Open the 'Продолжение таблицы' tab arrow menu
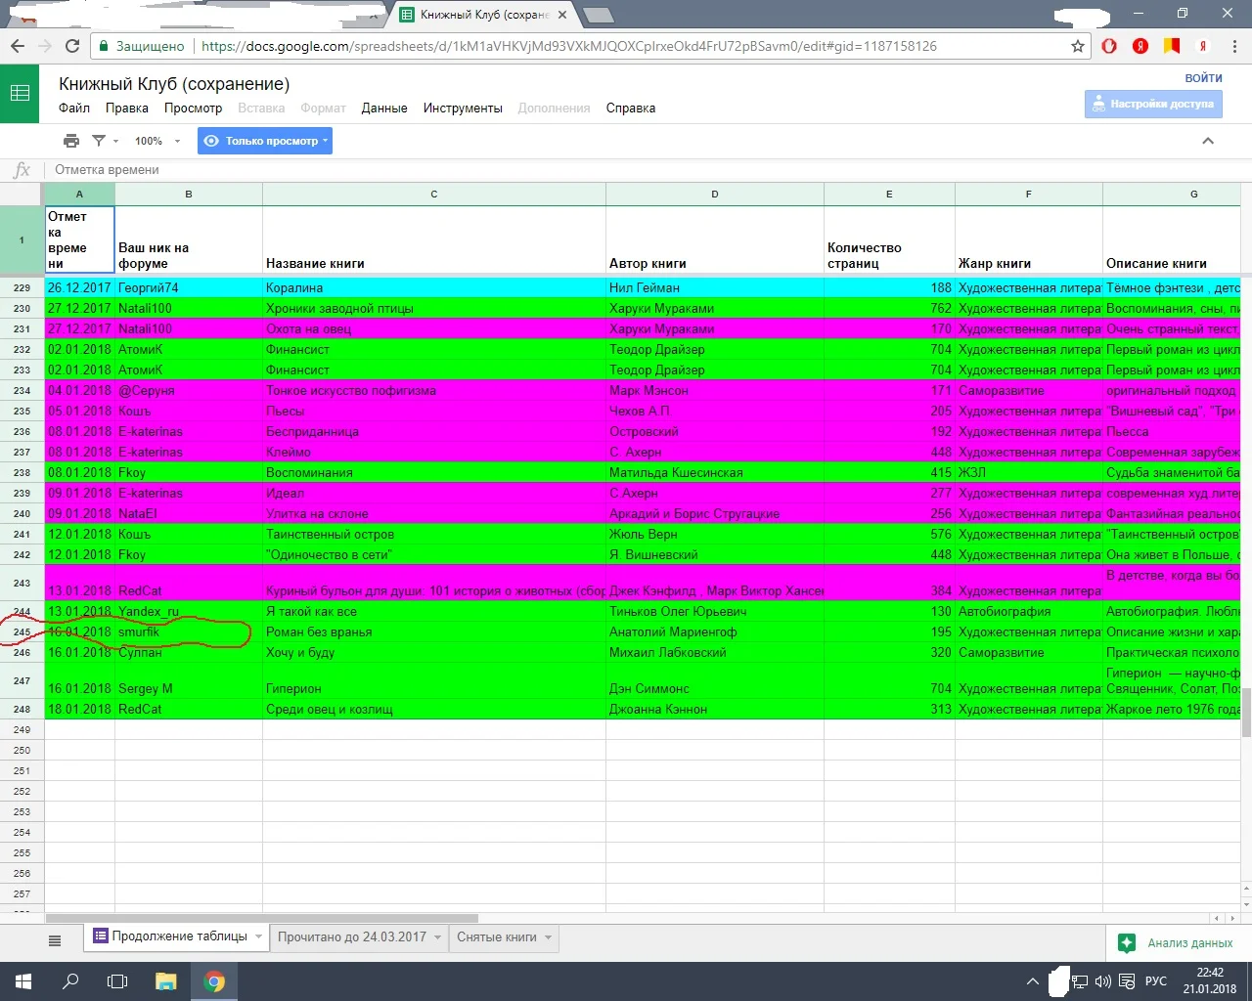This screenshot has width=1252, height=1001. (258, 936)
